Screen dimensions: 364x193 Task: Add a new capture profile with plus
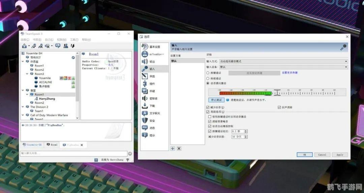click(x=173, y=149)
